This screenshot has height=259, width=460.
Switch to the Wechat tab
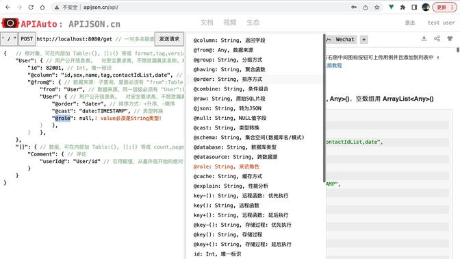coord(345,39)
